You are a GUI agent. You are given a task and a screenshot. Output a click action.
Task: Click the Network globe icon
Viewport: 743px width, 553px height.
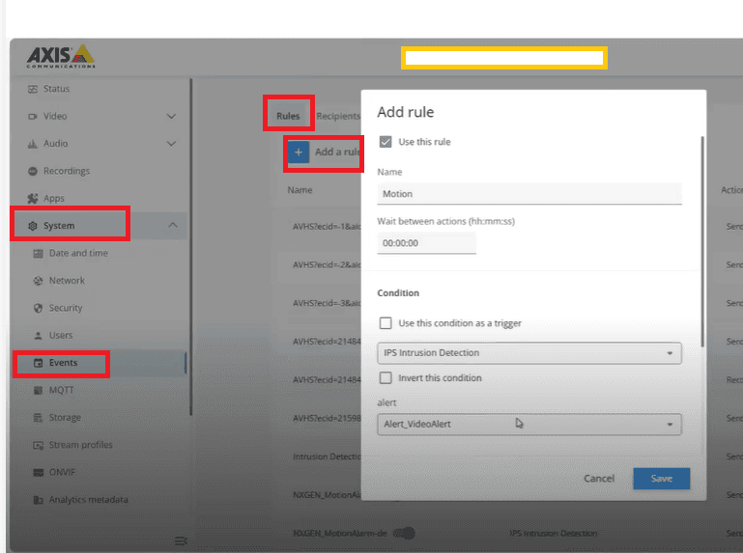38,281
